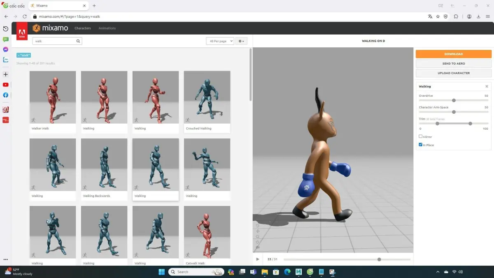This screenshot has width=494, height=278.
Task: Open the browser hamburger menu
Action: (487, 16)
